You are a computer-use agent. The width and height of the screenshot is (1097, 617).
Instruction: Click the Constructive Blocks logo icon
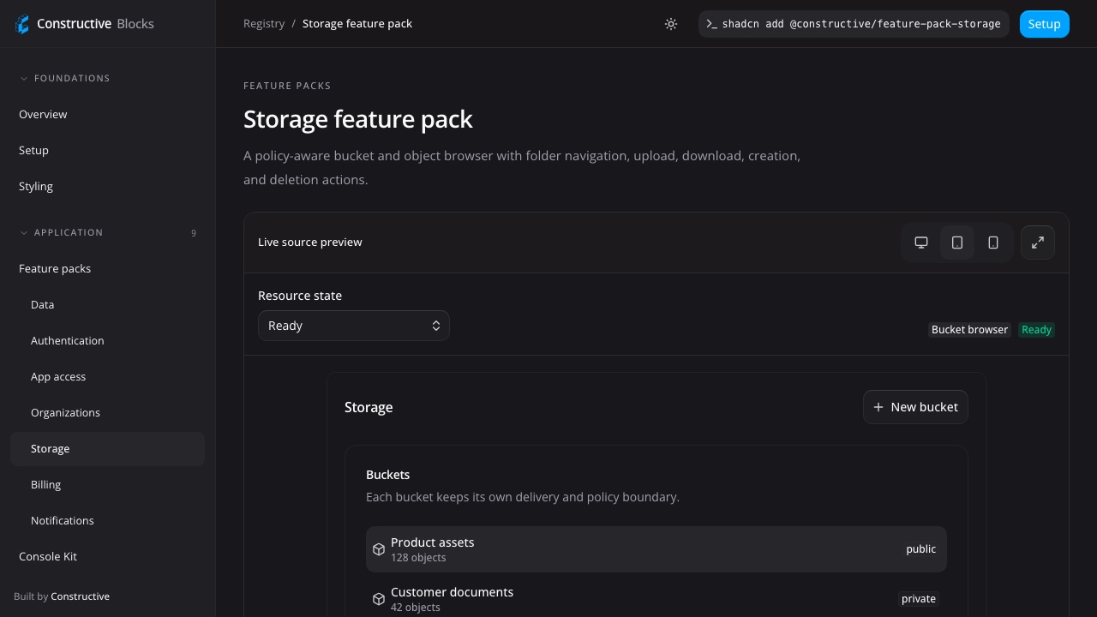[x=22, y=24]
